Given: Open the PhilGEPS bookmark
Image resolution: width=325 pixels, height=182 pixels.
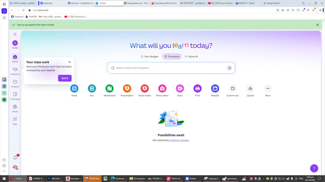Looking at the screenshot, I should pyautogui.click(x=31, y=17).
